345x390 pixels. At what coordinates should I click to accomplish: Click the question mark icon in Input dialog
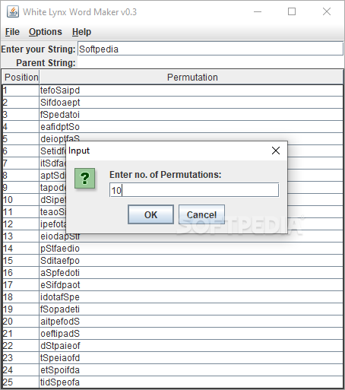(85, 179)
